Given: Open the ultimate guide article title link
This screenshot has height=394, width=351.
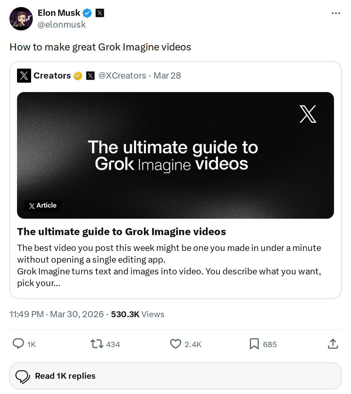Looking at the screenshot, I should 122,232.
